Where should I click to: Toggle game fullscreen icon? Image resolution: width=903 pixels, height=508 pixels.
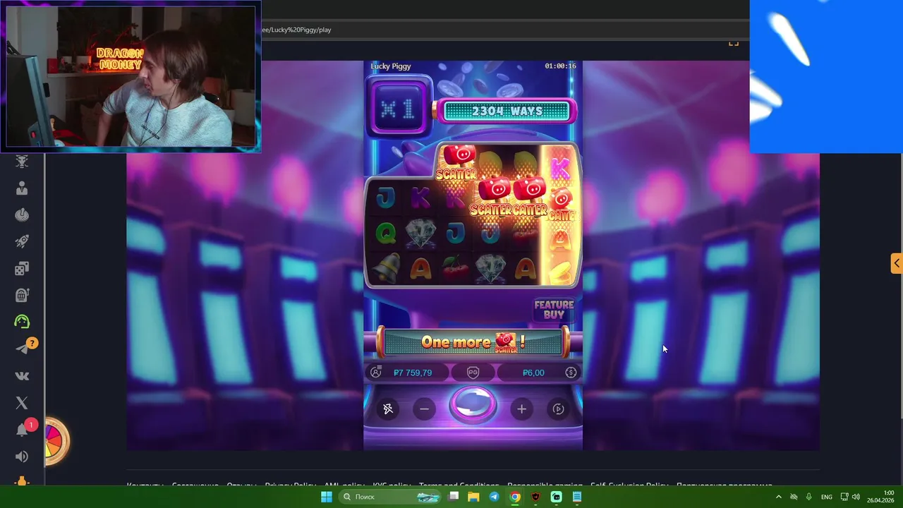pyautogui.click(x=733, y=42)
